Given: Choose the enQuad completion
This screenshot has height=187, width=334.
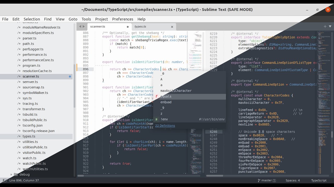Looking at the screenshot, I should click(189, 102).
